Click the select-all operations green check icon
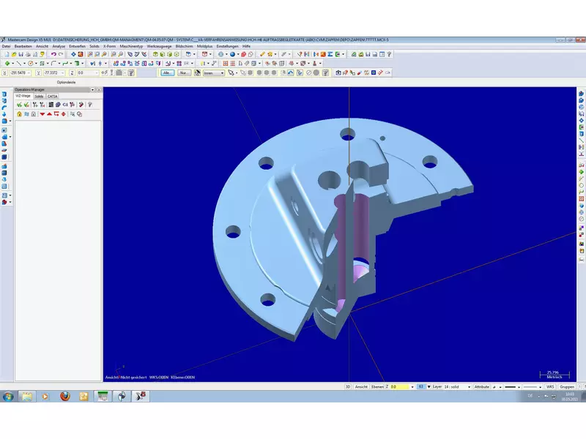586x439 pixels. pos(19,105)
